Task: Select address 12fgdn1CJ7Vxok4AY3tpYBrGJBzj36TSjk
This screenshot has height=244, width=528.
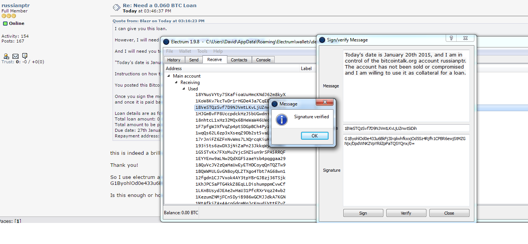Action: coord(240,178)
